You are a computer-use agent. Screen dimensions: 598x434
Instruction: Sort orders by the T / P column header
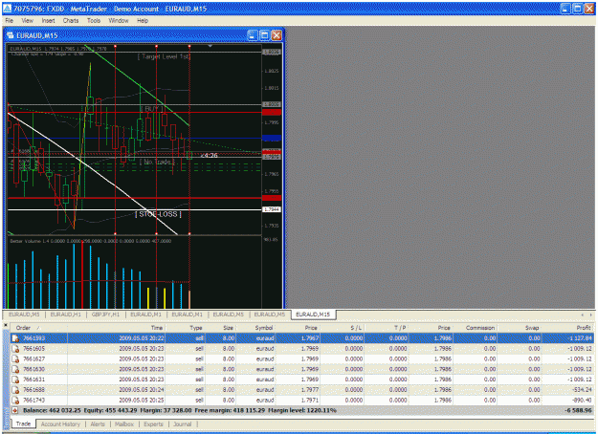(387, 328)
